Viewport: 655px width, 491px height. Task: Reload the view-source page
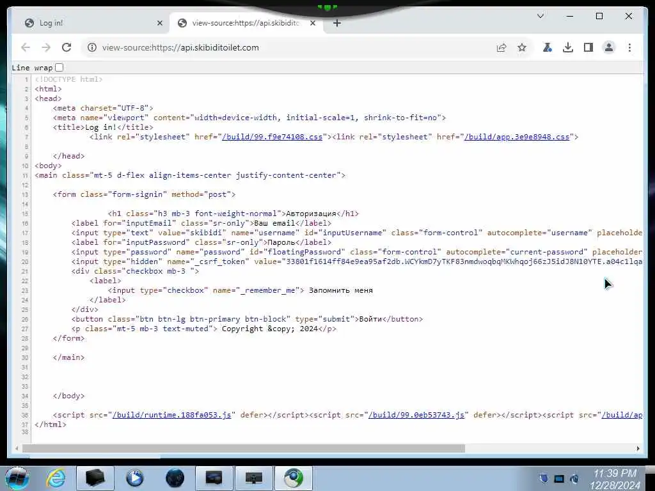67,47
